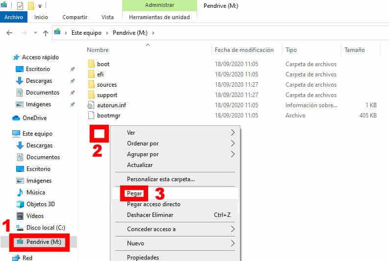Select the boot folder icon
This screenshot has width=389, height=261.
(91, 64)
